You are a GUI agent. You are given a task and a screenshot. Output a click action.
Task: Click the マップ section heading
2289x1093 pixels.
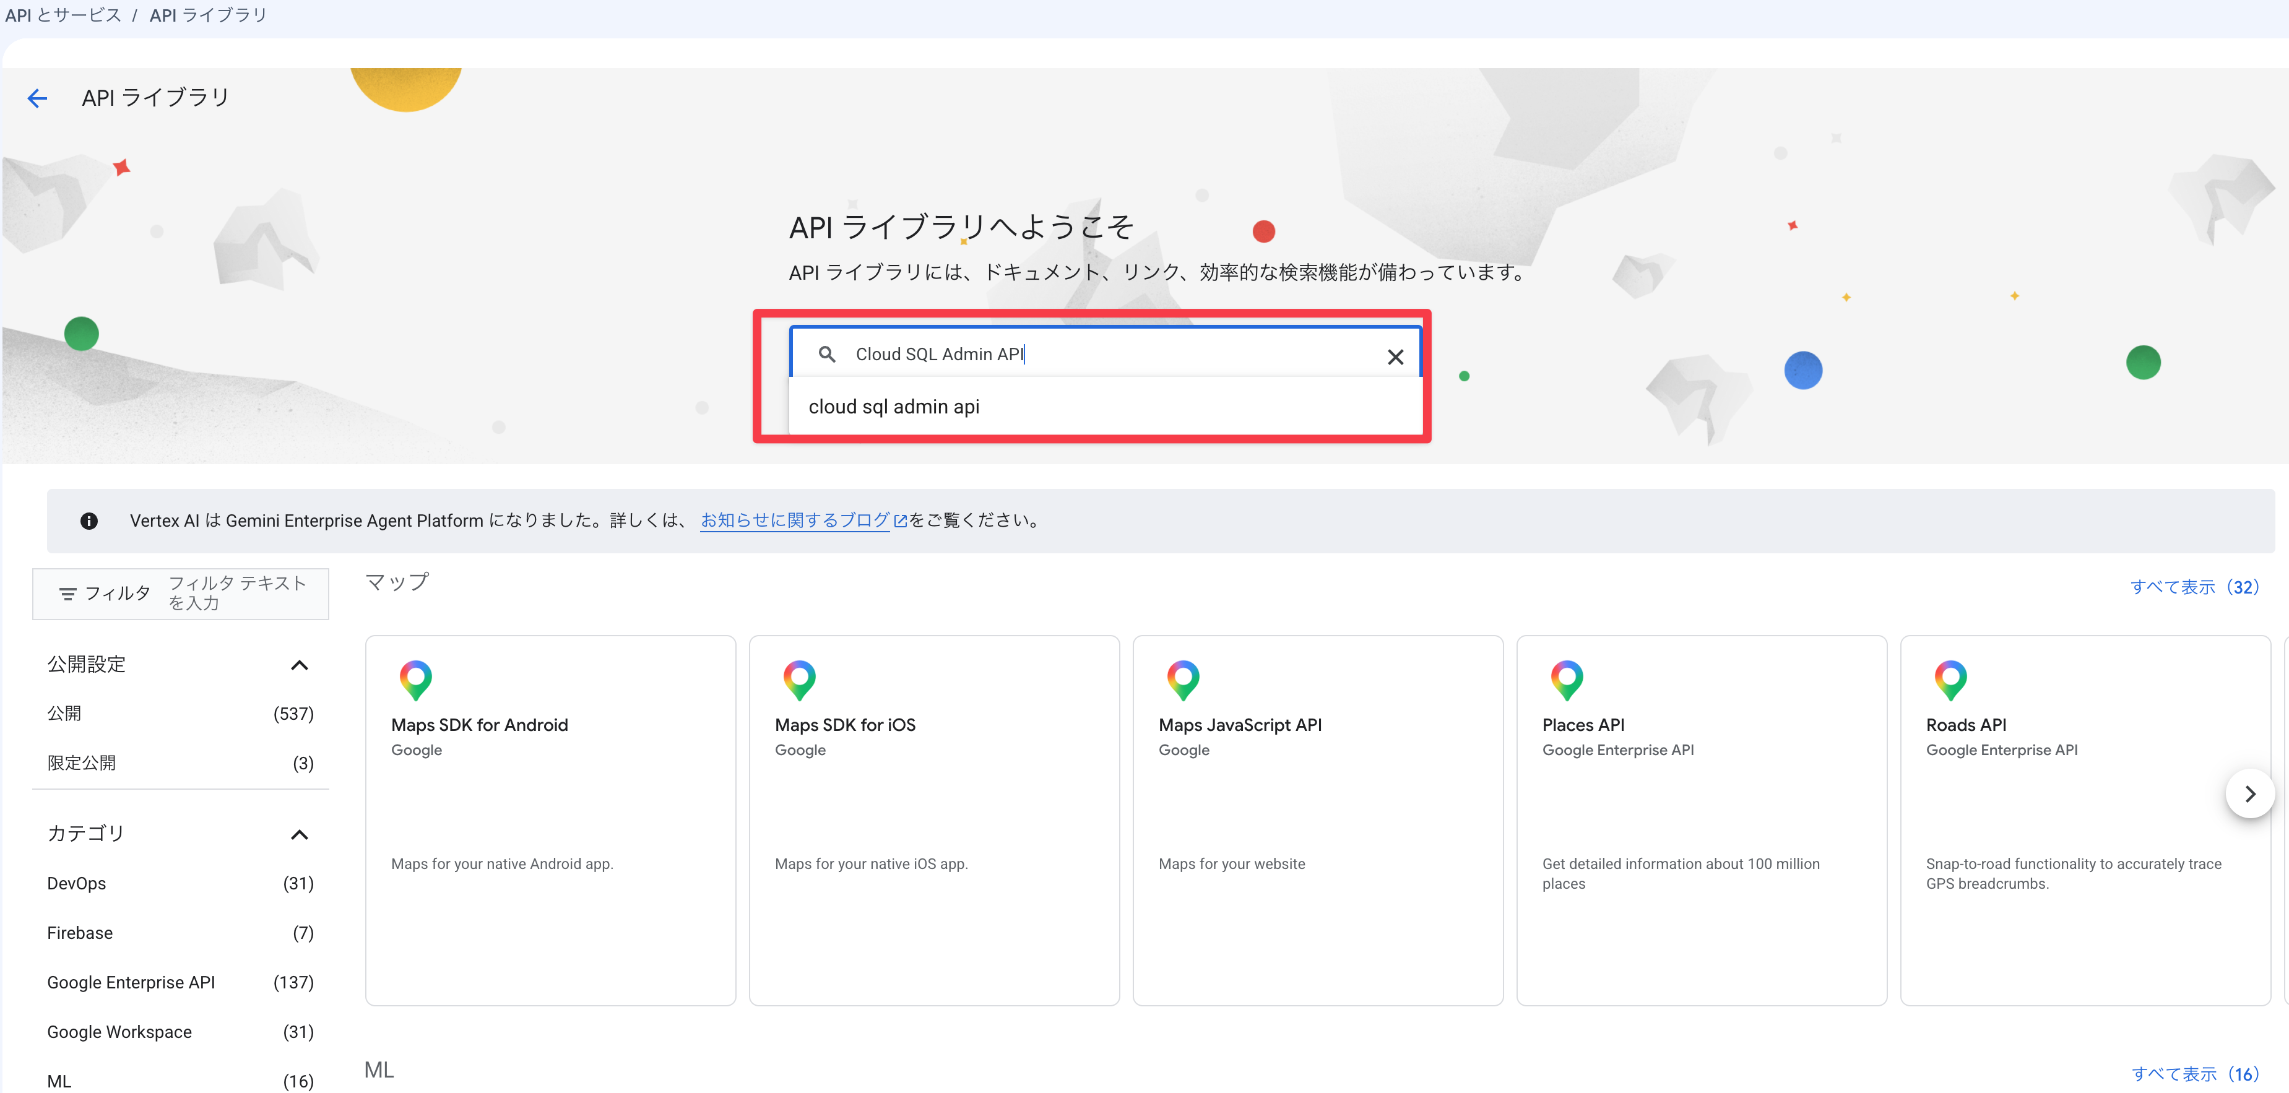pyautogui.click(x=396, y=583)
